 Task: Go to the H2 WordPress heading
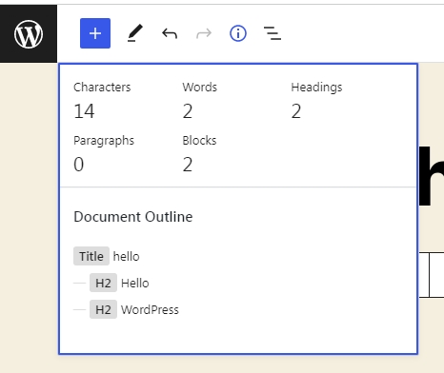point(134,309)
